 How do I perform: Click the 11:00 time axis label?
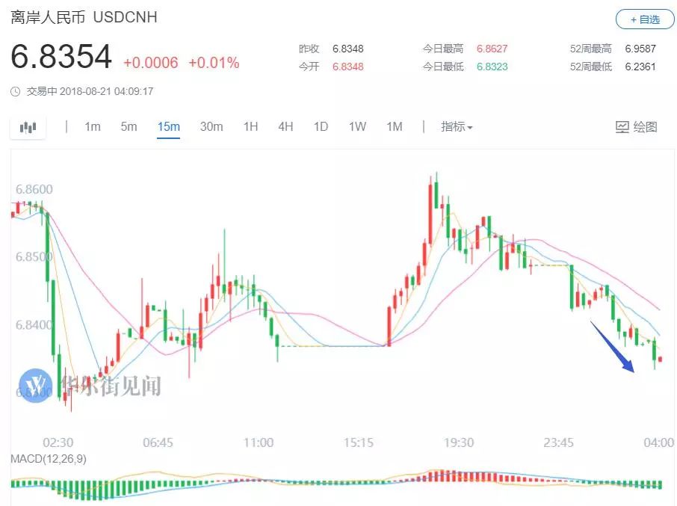pyautogui.click(x=259, y=442)
